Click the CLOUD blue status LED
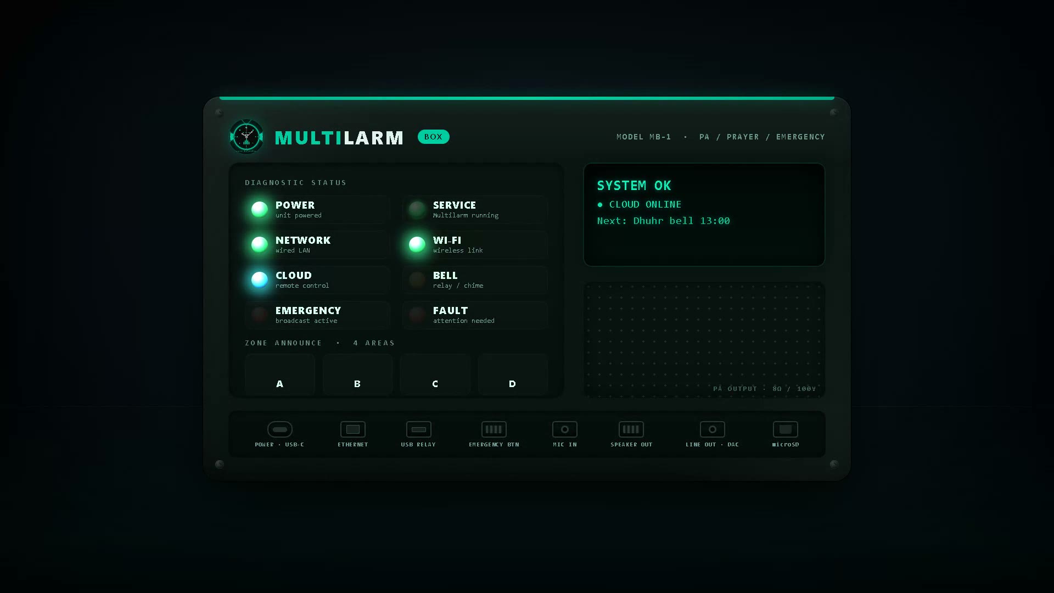This screenshot has height=593, width=1054. click(x=260, y=279)
